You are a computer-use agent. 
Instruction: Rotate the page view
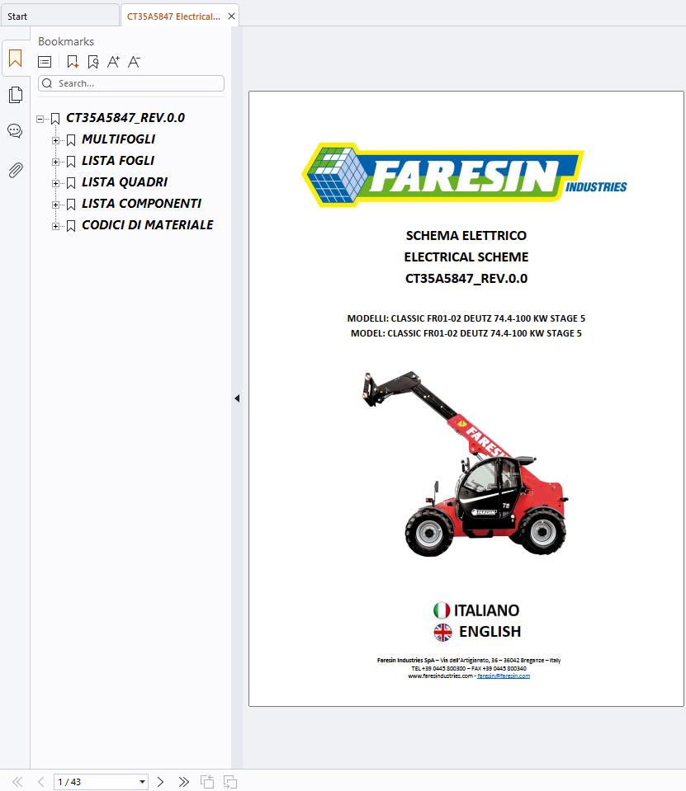206,781
